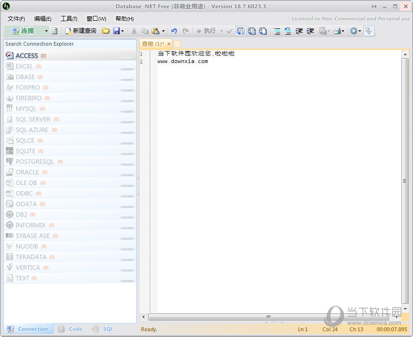Click the format lines icon
The height and width of the screenshot is (337, 413).
(277, 31)
